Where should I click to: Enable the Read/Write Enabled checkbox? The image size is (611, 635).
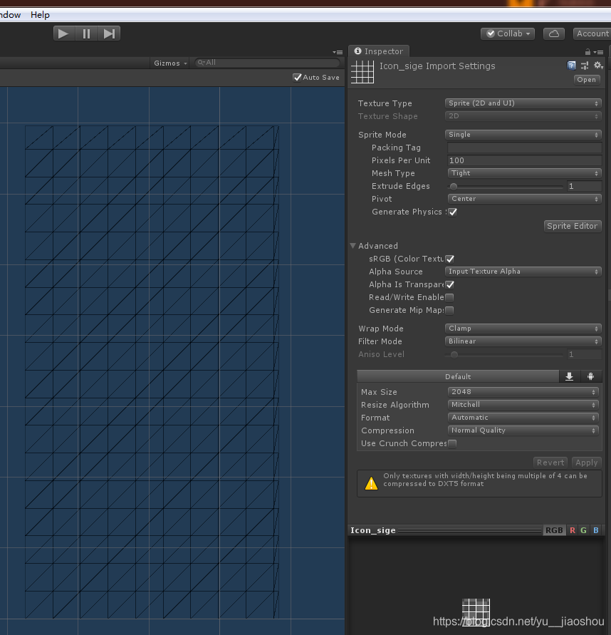[449, 298]
